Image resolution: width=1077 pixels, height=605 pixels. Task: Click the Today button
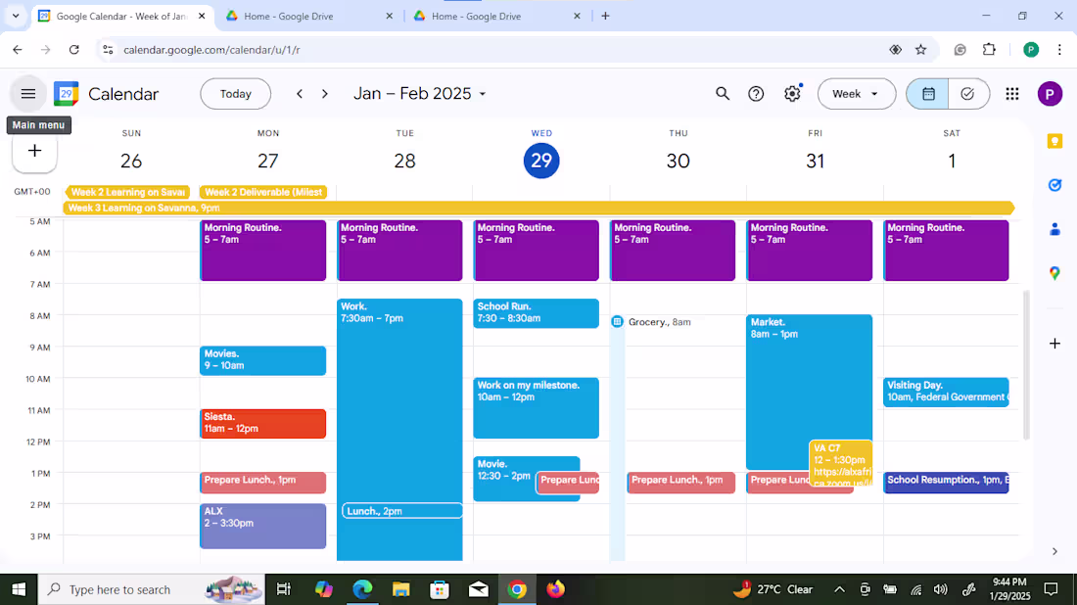pyautogui.click(x=235, y=93)
